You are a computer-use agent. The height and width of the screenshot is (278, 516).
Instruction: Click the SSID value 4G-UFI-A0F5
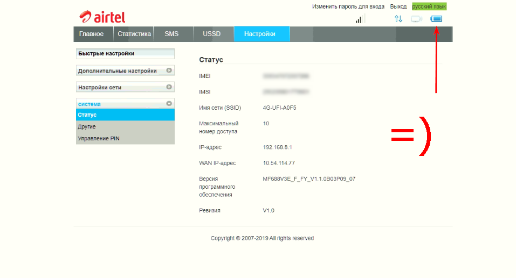(x=279, y=108)
